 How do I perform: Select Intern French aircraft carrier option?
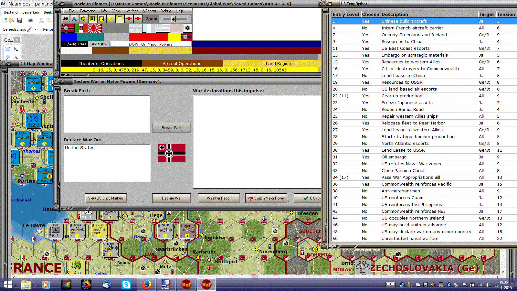tap(424, 28)
